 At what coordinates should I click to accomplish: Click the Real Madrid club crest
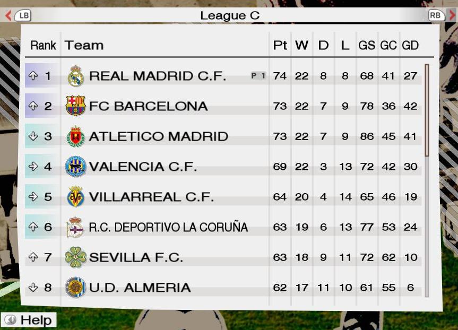[76, 76]
